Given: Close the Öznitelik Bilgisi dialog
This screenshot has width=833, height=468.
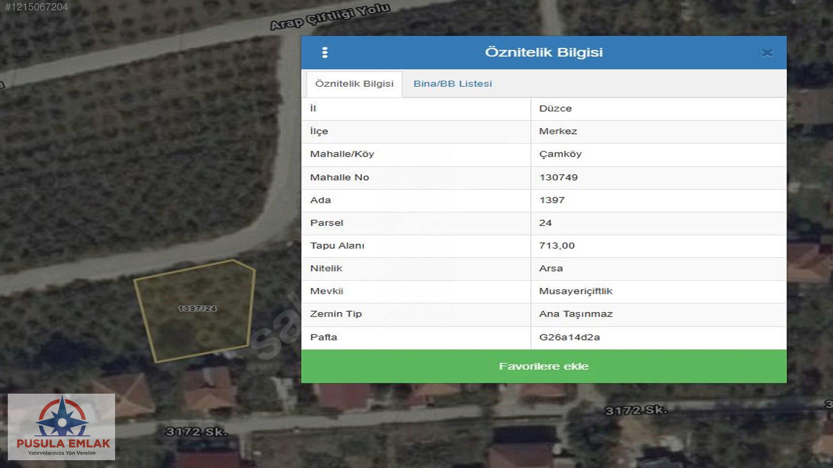Looking at the screenshot, I should point(766,53).
